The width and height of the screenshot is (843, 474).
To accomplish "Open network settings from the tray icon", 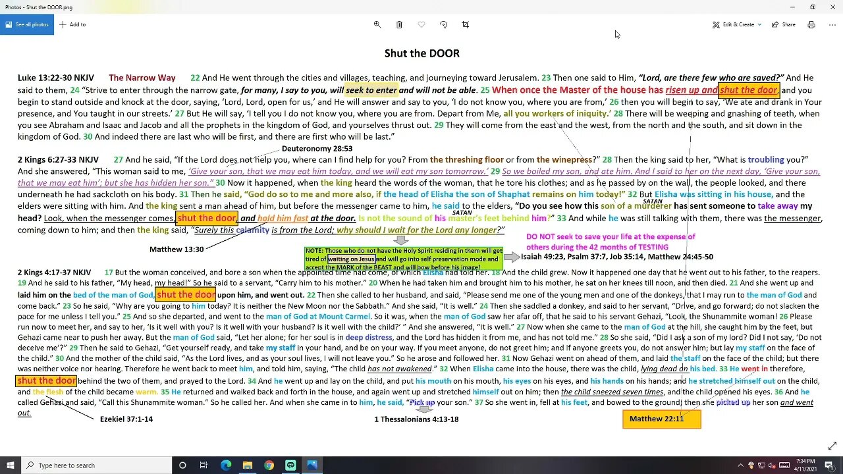I will [762, 465].
